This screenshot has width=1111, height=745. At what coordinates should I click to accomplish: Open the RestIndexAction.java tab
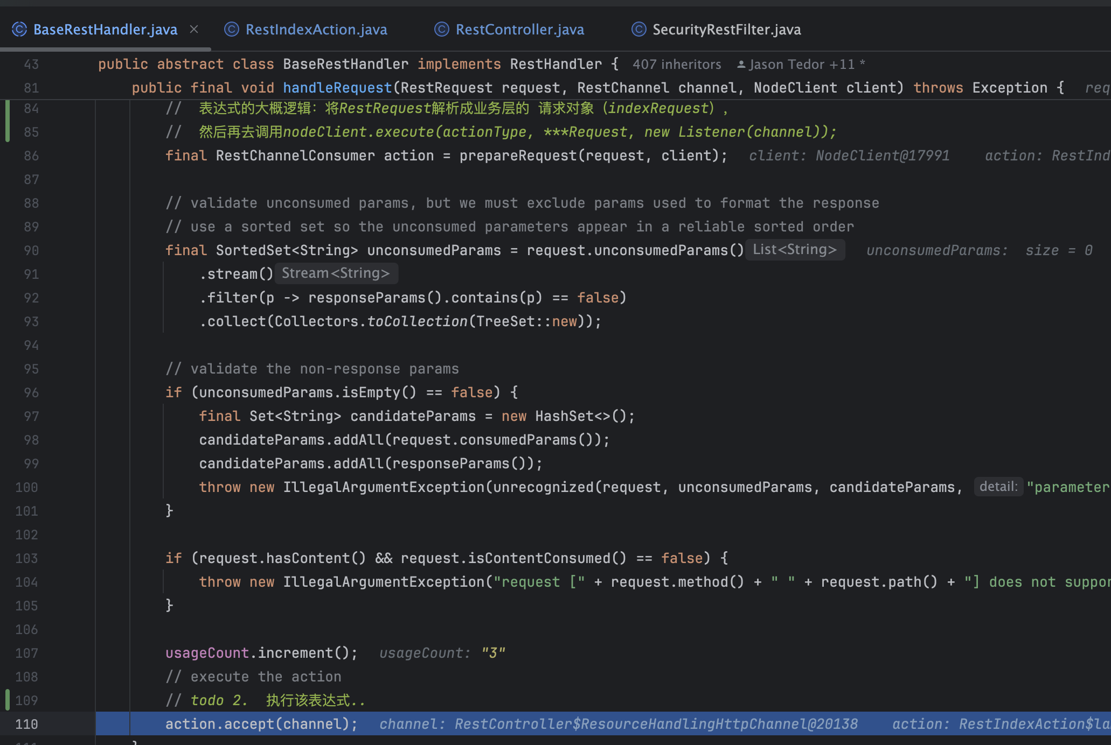click(x=316, y=30)
